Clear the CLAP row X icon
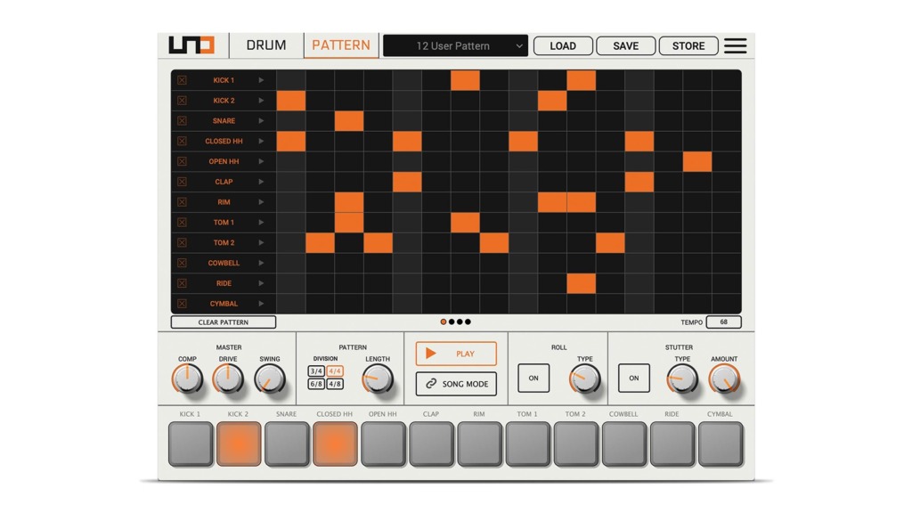 click(x=182, y=182)
